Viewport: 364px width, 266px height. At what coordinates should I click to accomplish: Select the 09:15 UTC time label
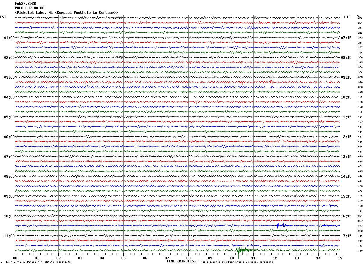[x=346, y=77]
